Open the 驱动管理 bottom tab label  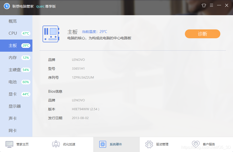(162, 144)
